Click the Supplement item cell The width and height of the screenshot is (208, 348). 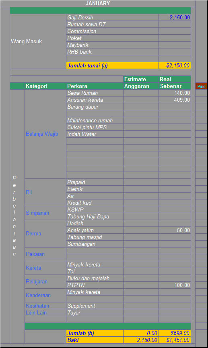click(95, 306)
